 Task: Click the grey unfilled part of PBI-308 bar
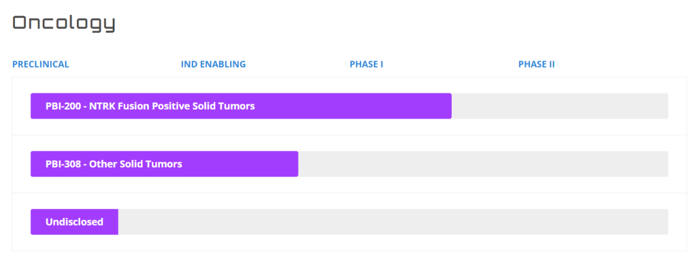point(483,164)
